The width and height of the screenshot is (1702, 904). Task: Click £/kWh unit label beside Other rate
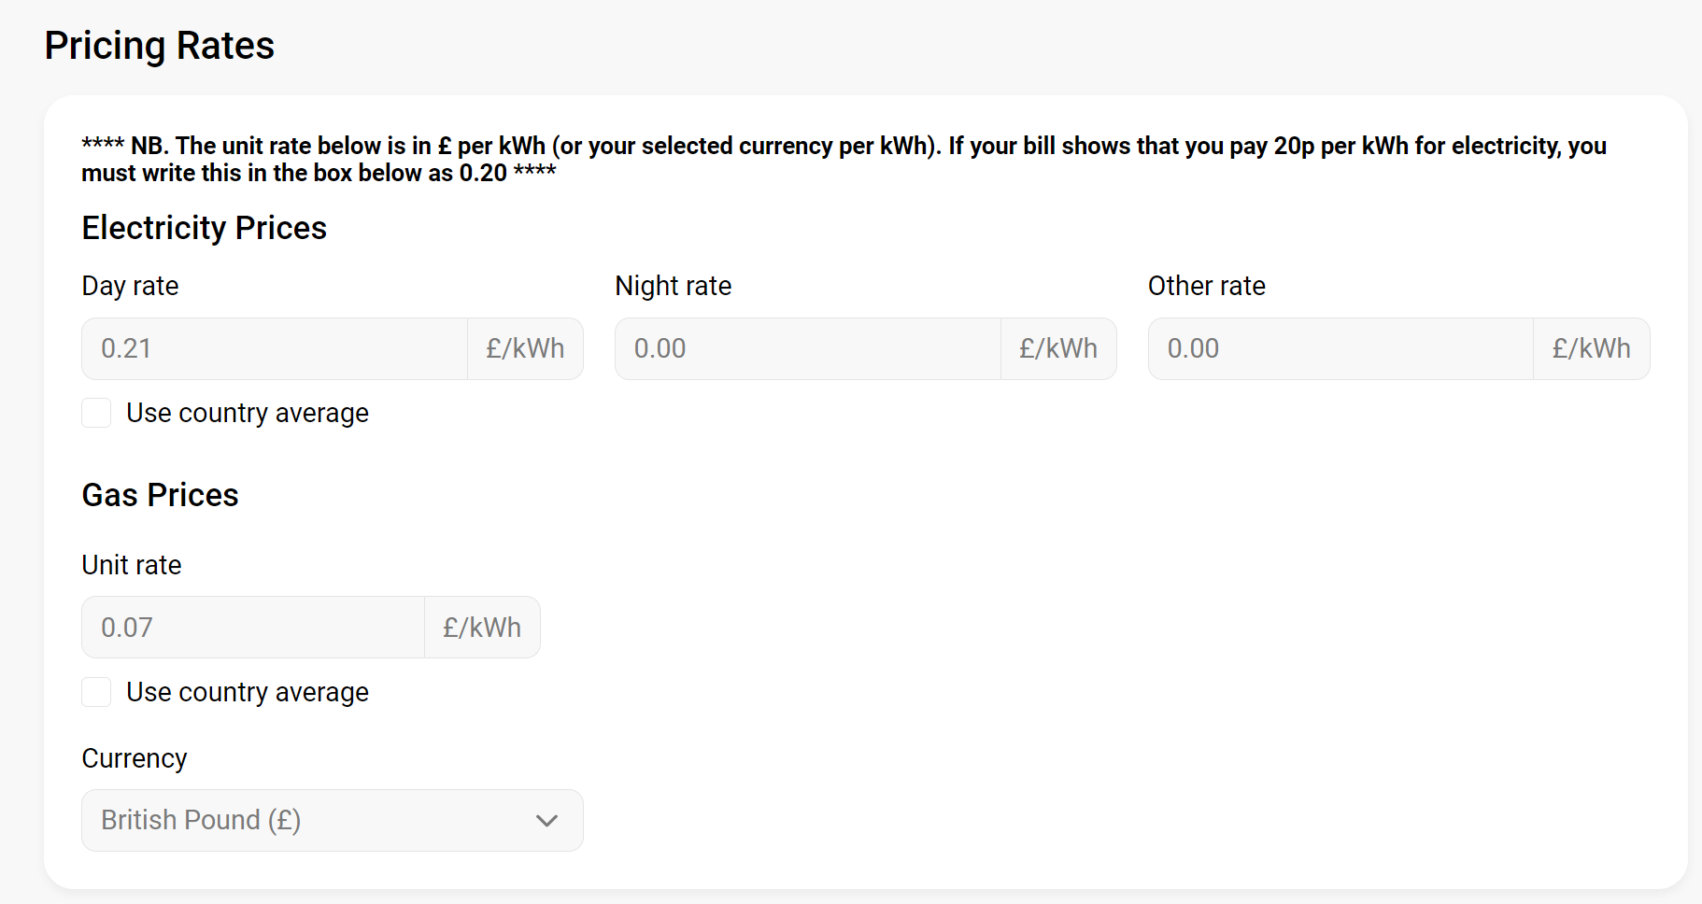1591,349
